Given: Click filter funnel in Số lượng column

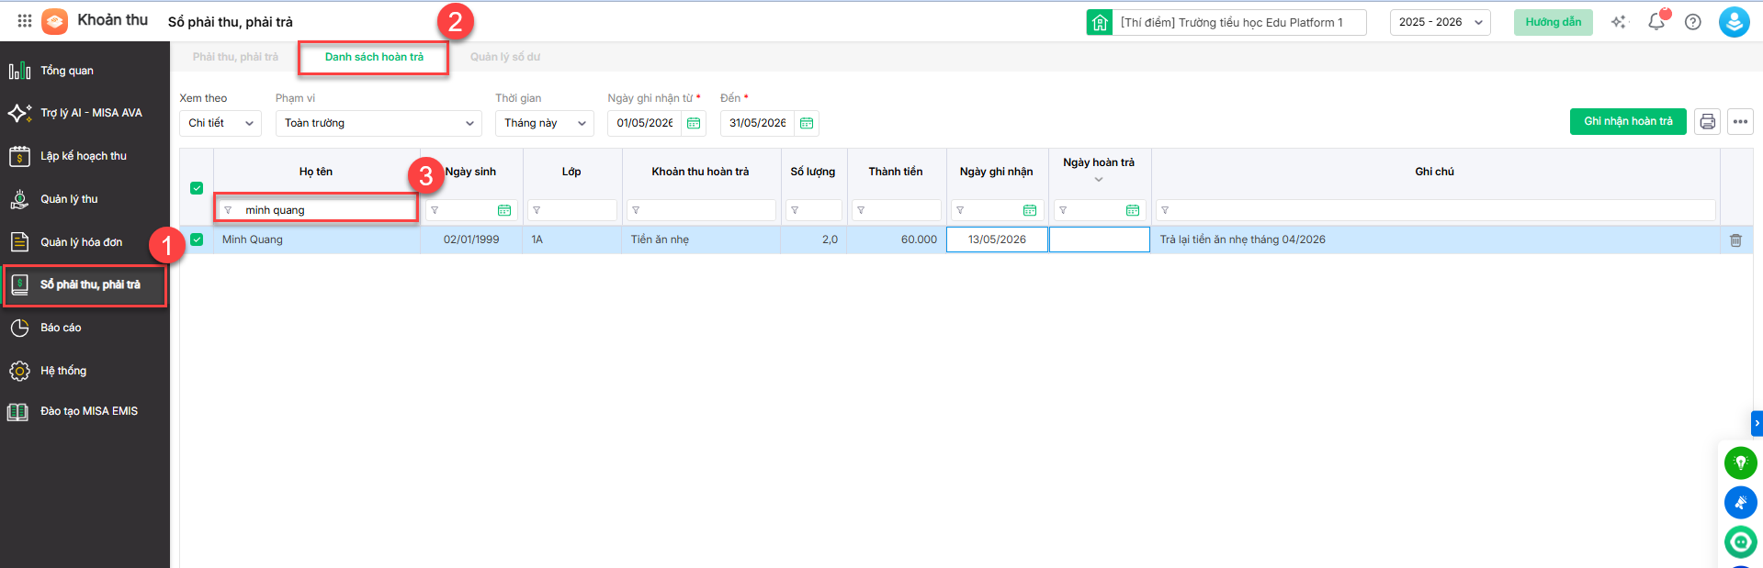Looking at the screenshot, I should pyautogui.click(x=795, y=210).
